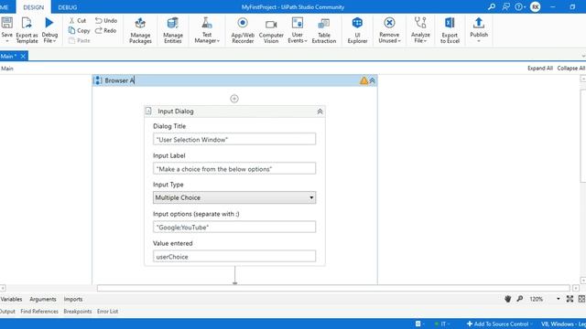
Task: Open the Output panel tab
Action: click(7, 311)
